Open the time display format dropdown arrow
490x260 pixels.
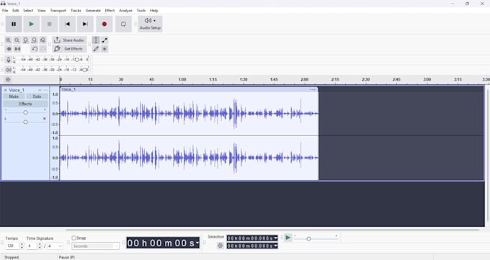click(x=197, y=243)
